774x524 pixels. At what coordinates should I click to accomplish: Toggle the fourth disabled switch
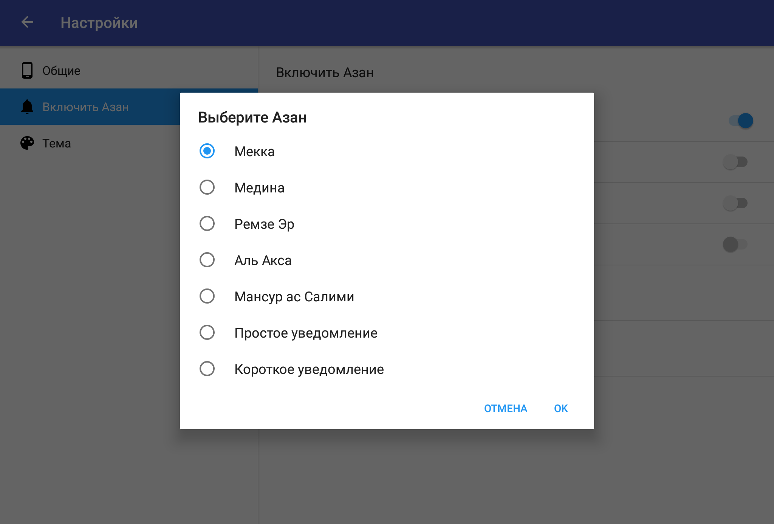(735, 244)
